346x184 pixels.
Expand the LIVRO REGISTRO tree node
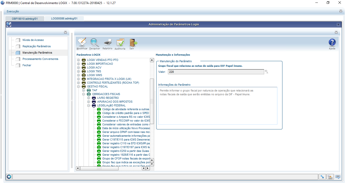tap(89, 98)
